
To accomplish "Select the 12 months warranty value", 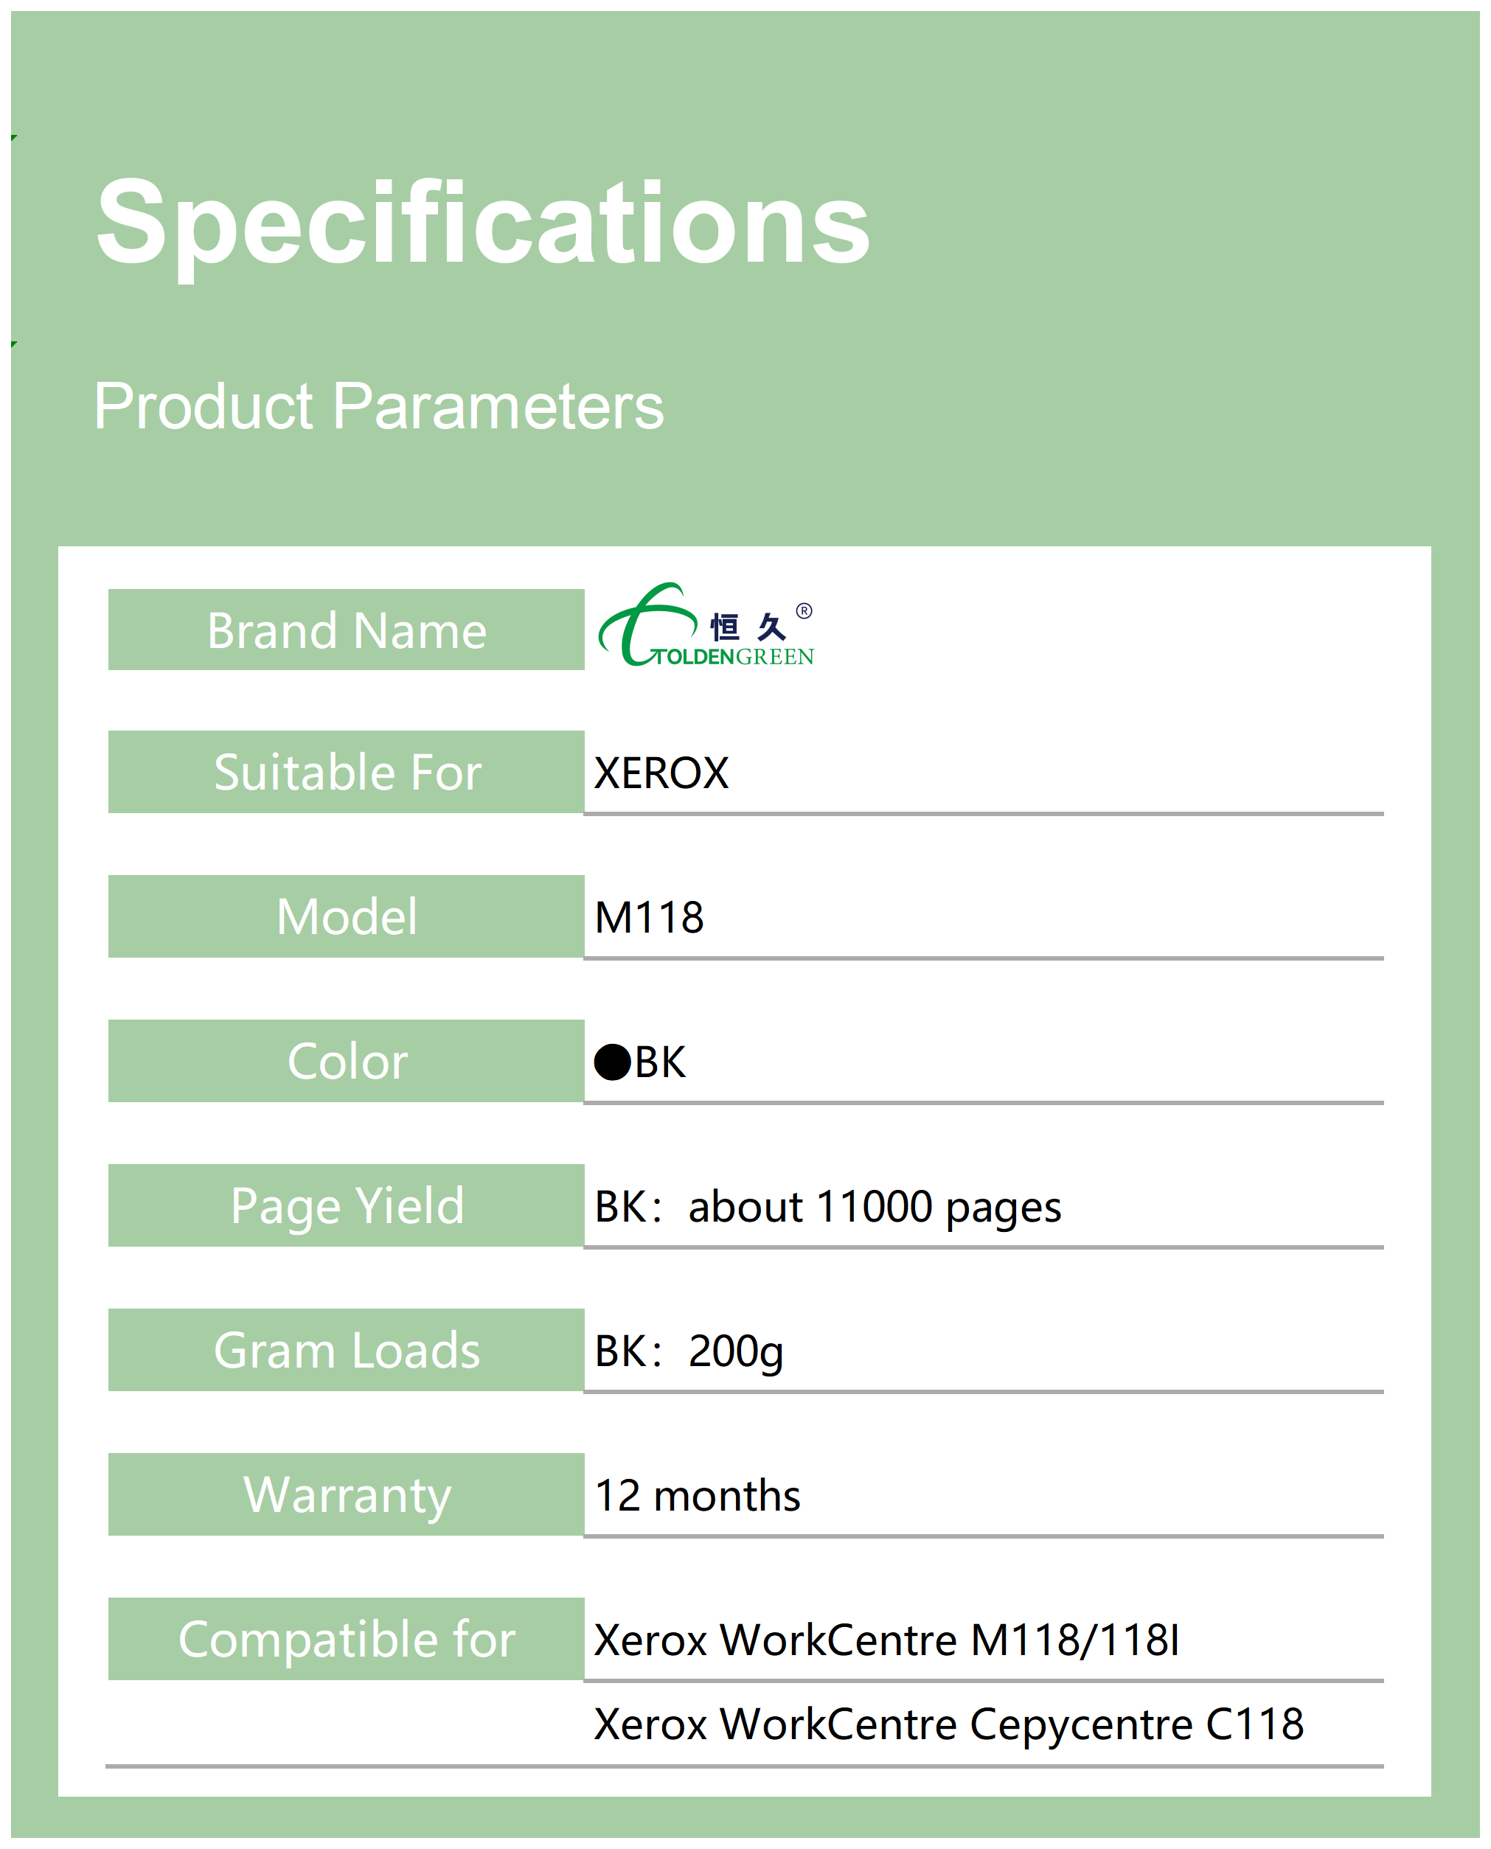I will tap(698, 1496).
